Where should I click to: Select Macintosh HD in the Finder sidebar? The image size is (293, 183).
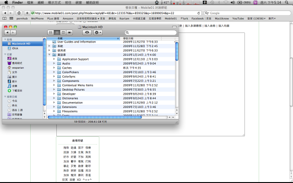click(22, 44)
